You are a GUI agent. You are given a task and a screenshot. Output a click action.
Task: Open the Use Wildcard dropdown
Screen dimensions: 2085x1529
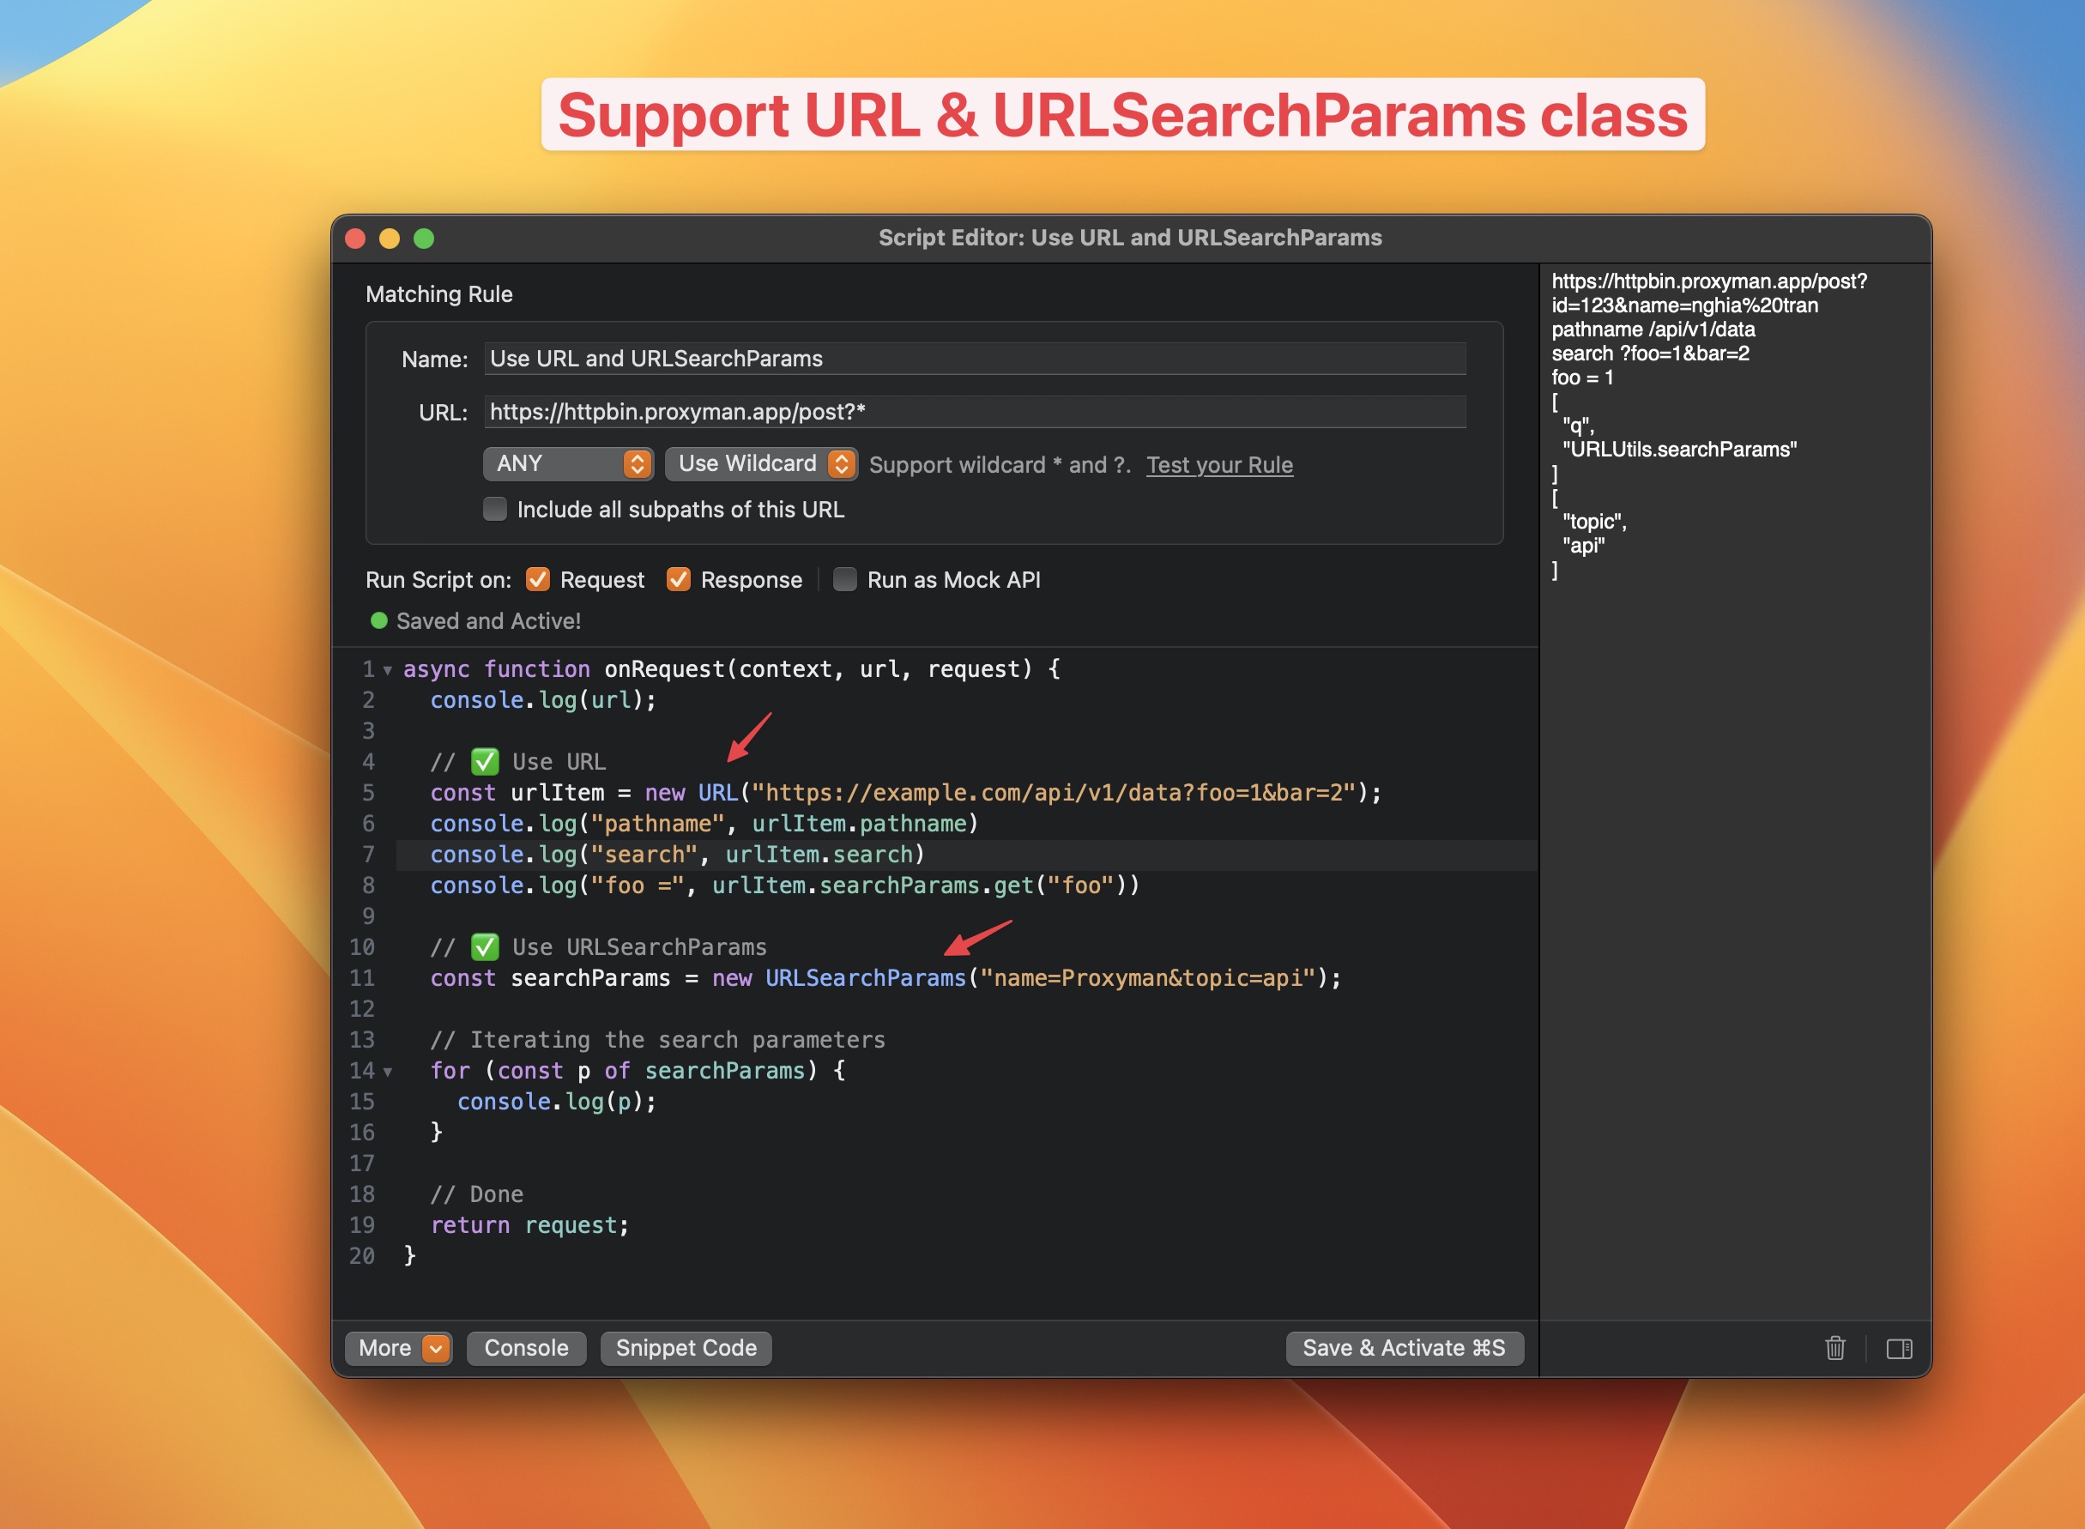click(x=762, y=463)
